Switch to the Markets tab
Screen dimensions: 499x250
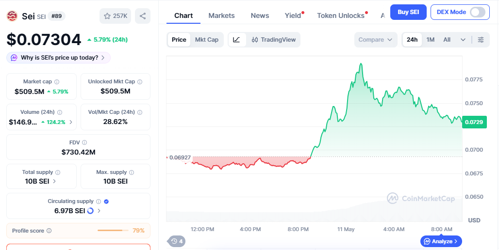221,16
